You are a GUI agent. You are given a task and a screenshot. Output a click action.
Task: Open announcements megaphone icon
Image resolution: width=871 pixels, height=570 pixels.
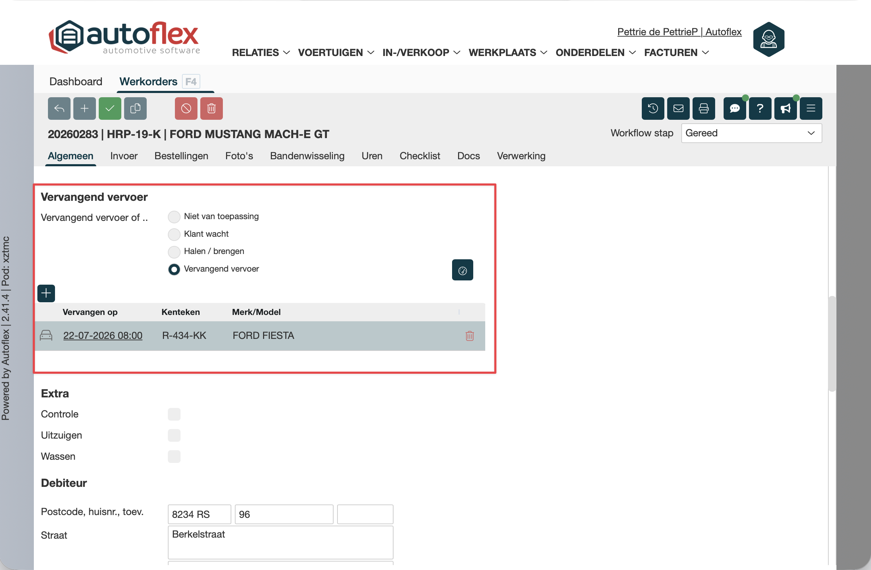coord(786,109)
